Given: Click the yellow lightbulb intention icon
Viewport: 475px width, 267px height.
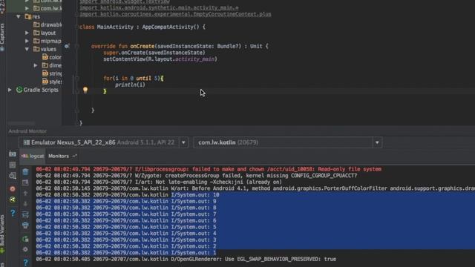Looking at the screenshot, I should coord(85,90).
